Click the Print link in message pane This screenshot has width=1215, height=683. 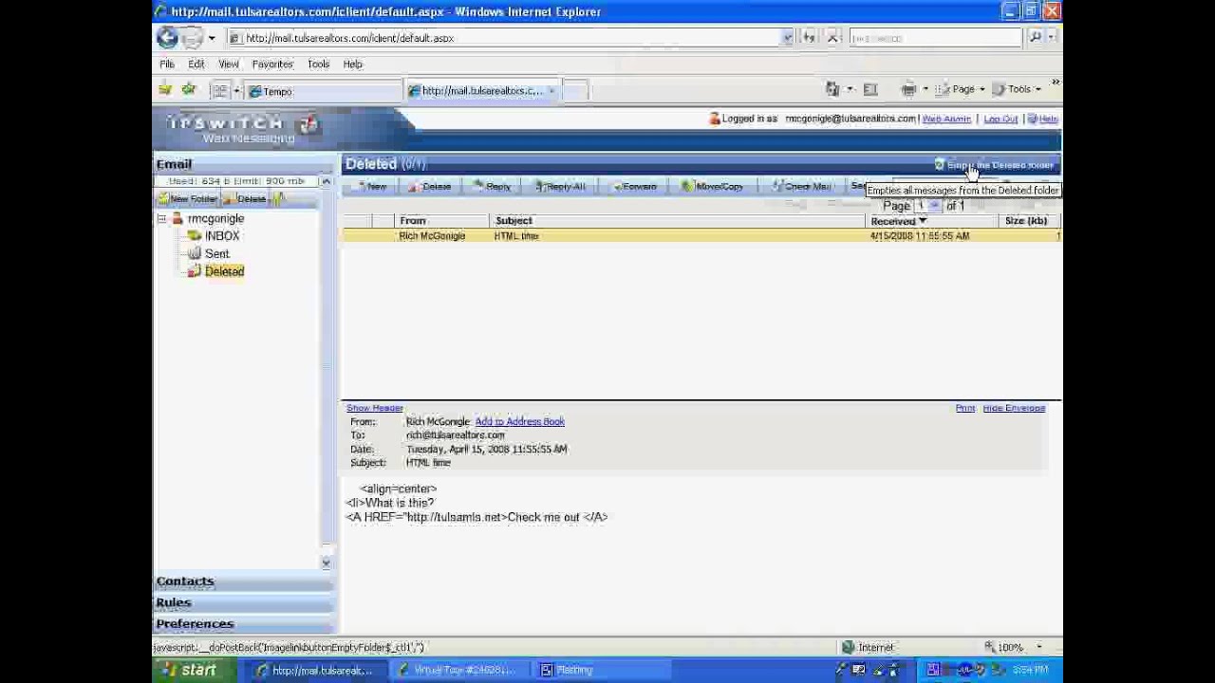[x=965, y=408]
